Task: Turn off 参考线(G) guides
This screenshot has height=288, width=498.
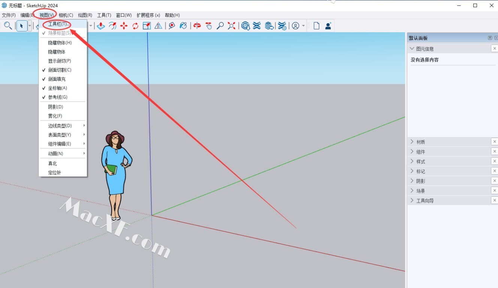Action: pyautogui.click(x=63, y=97)
